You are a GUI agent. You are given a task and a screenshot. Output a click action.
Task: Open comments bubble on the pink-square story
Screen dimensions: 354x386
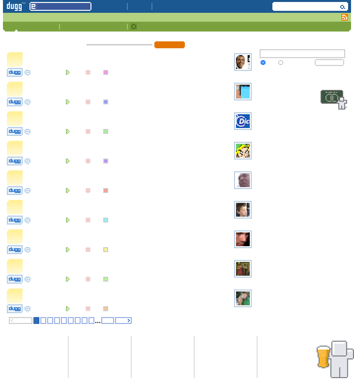tap(28, 73)
